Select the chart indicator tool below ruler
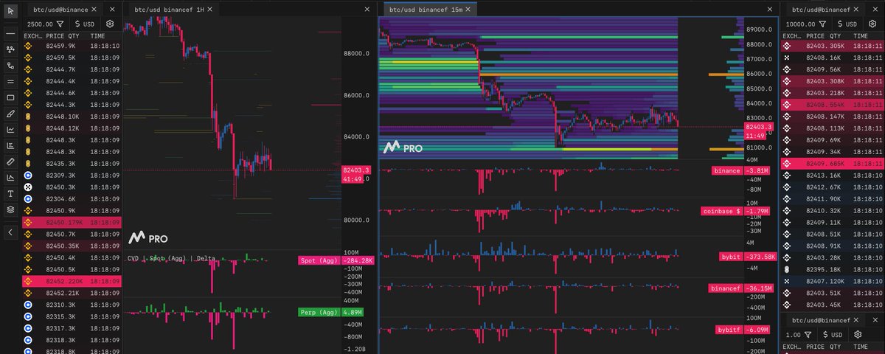The width and height of the screenshot is (885, 354). (10, 177)
